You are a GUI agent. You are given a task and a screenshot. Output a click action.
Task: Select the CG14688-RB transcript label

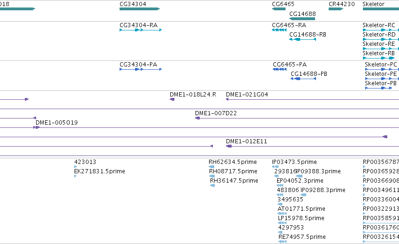point(308,35)
